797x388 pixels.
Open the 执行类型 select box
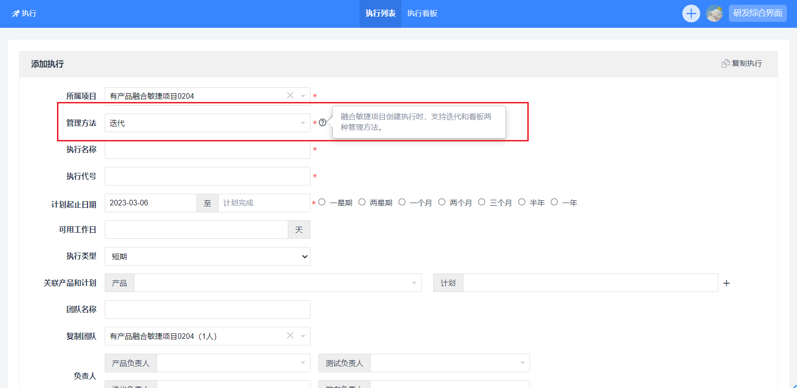coord(207,256)
